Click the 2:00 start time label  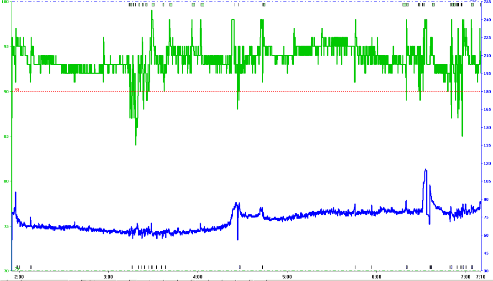(x=19, y=277)
